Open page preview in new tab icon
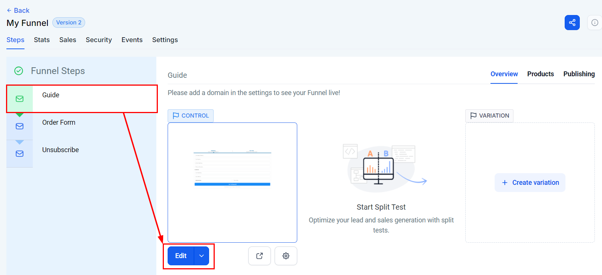Viewport: 602px width, 275px height. (259, 256)
